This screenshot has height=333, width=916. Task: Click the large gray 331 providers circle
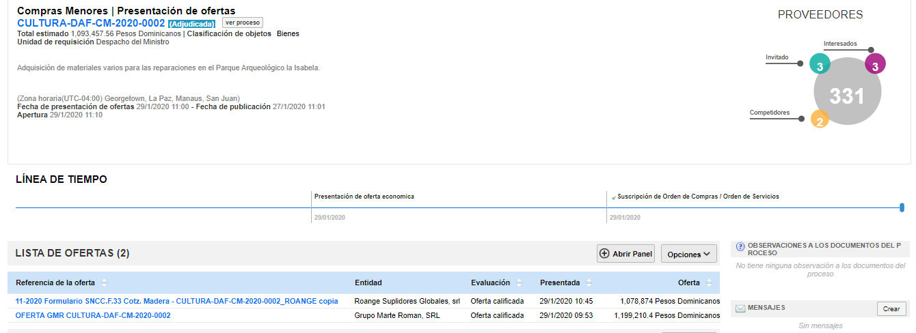pos(847,96)
